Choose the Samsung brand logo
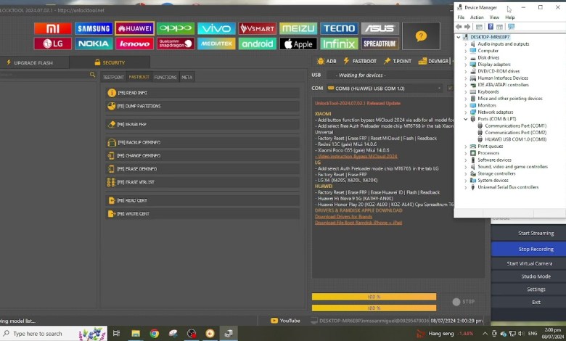The image size is (566, 341). [94, 28]
